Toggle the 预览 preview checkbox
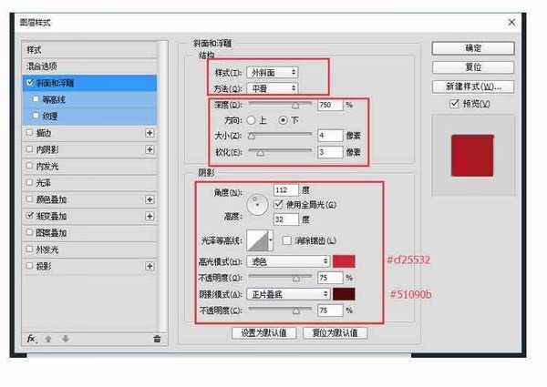Screen dimensions: 547x387 pos(454,104)
